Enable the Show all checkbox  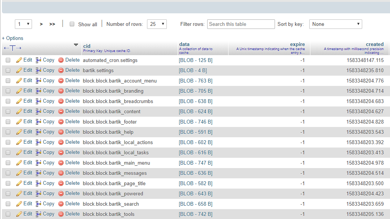click(72, 24)
